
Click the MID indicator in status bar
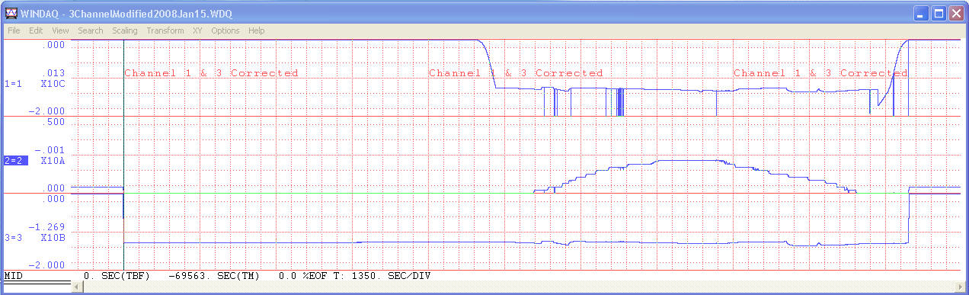point(13,275)
